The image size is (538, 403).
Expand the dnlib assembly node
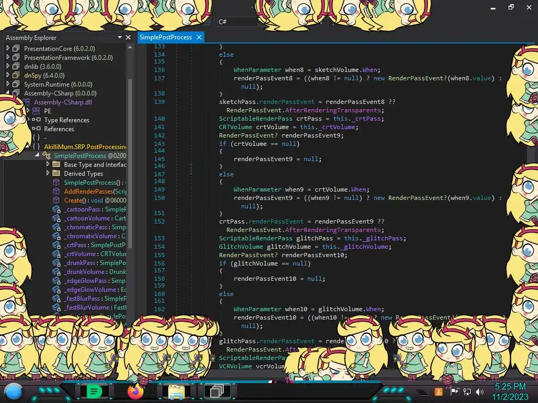pos(7,66)
